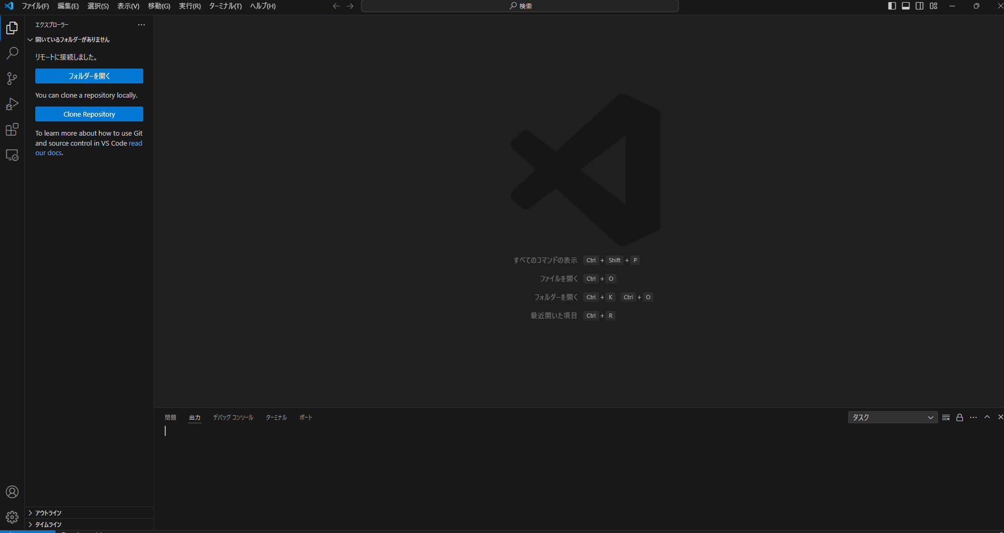Open the タスク output channel dropdown
The width and height of the screenshot is (1004, 533).
(893, 417)
